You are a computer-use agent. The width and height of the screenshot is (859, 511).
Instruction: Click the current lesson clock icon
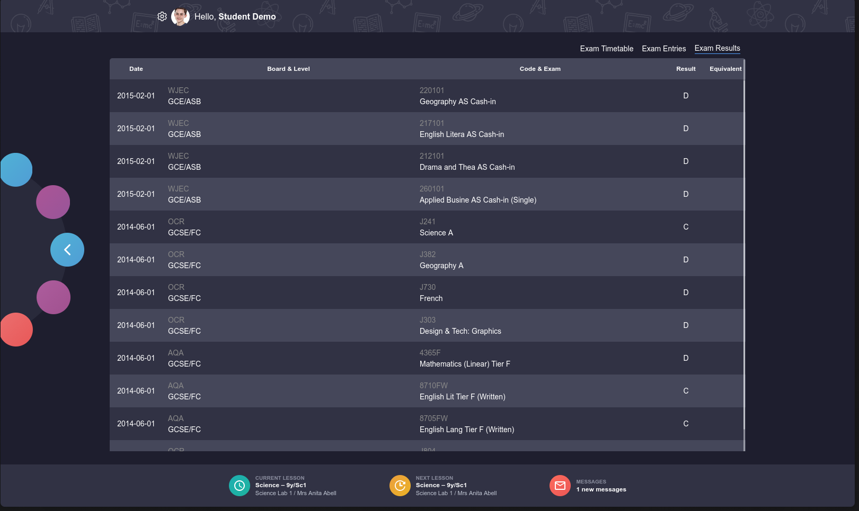[x=240, y=486]
